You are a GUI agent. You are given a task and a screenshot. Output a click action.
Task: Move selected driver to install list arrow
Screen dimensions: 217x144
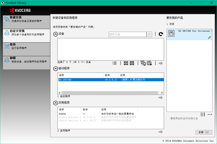click(161, 98)
